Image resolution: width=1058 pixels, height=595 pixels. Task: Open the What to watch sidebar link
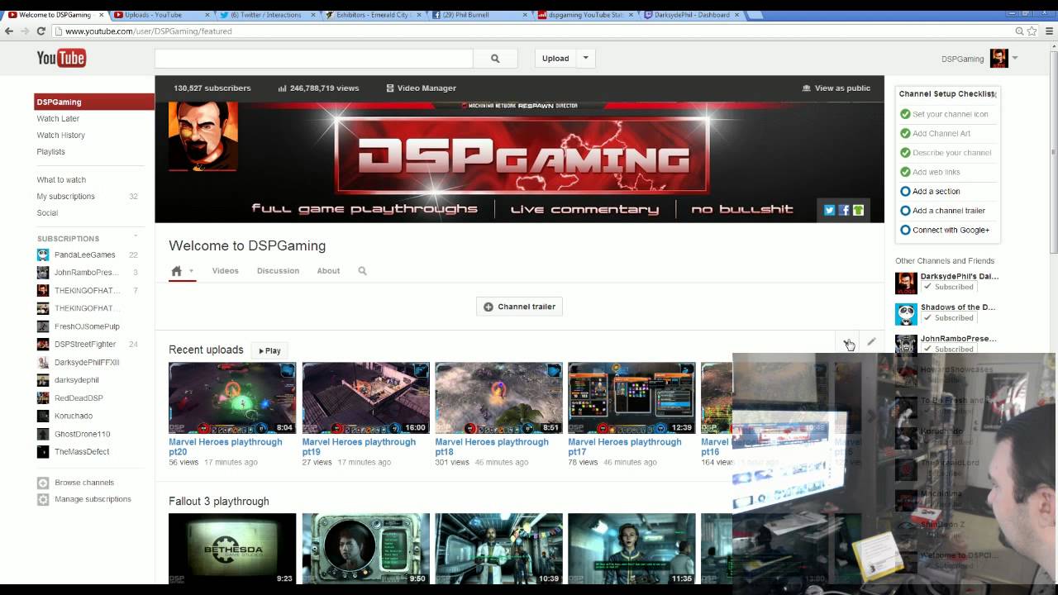(x=61, y=180)
